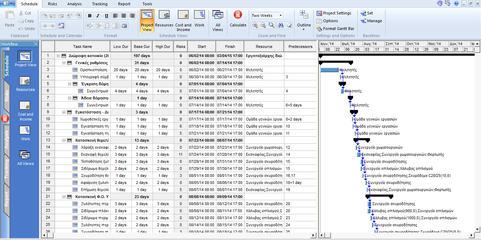Open Options
Image resolution: width=481 pixels, height=240 pixels.
click(327, 21)
